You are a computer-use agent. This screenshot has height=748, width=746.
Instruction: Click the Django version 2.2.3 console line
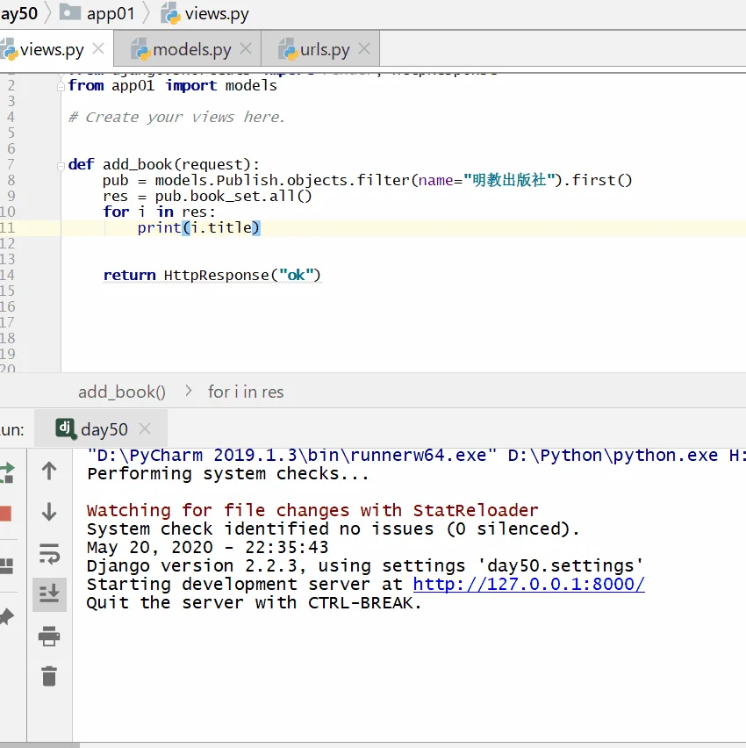pyautogui.click(x=365, y=565)
